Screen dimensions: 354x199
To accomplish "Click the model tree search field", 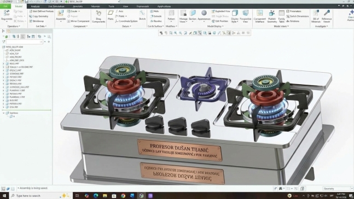I will pyautogui.click(x=24, y=42).
